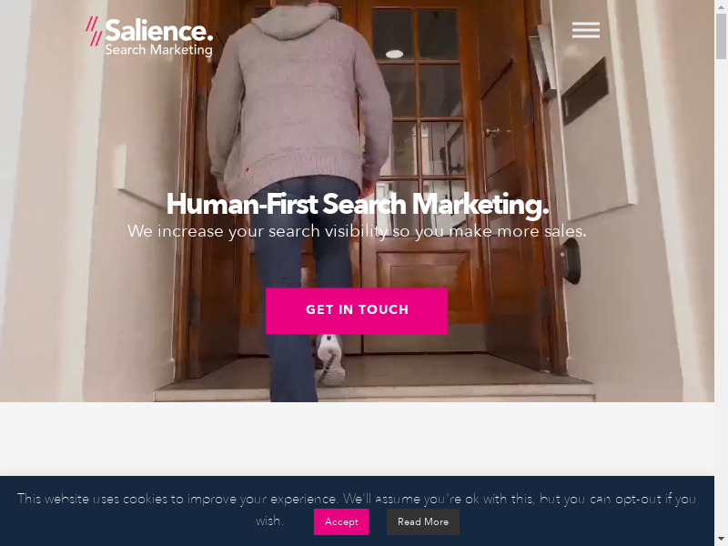Screen dimensions: 728x546
Task: Click the glass door panes in video
Action: 418,116
